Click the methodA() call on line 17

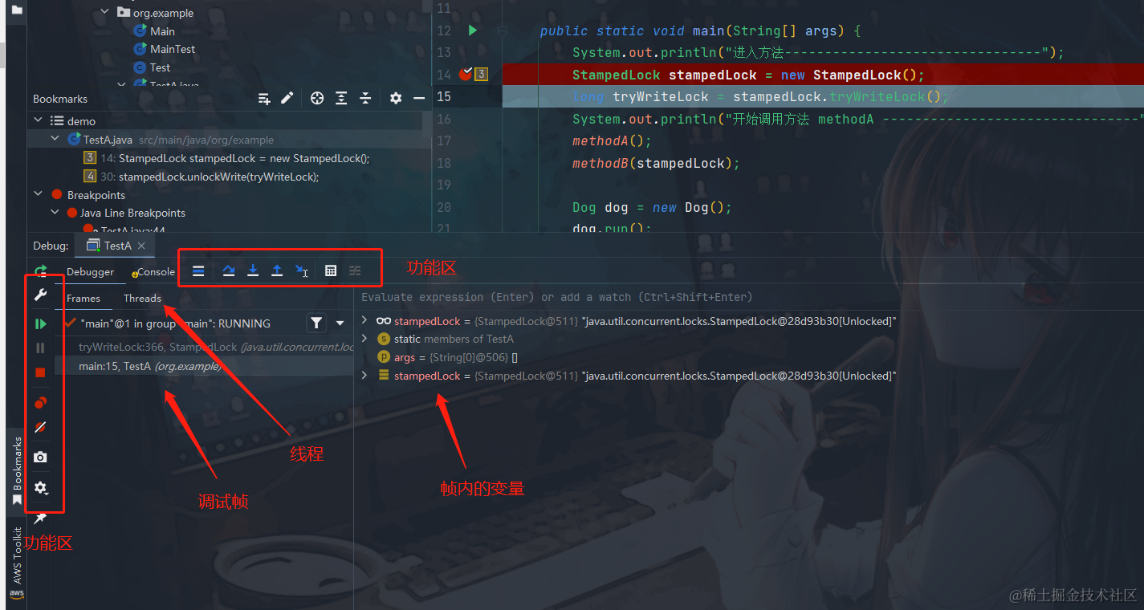coord(612,141)
